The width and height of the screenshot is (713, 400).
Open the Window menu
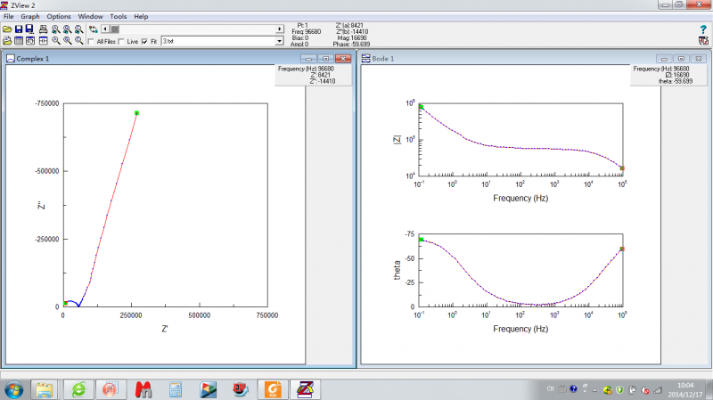pyautogui.click(x=91, y=16)
